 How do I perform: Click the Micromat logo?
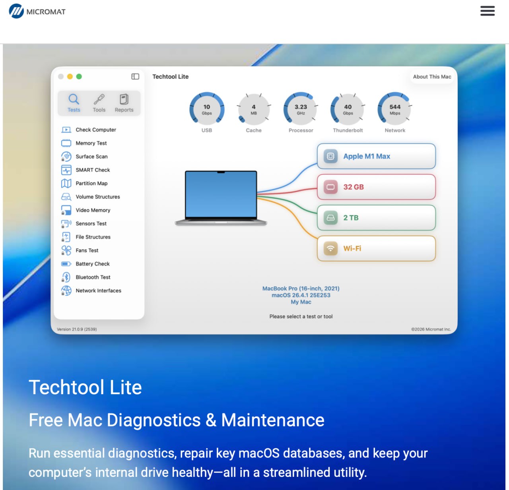[x=37, y=11]
